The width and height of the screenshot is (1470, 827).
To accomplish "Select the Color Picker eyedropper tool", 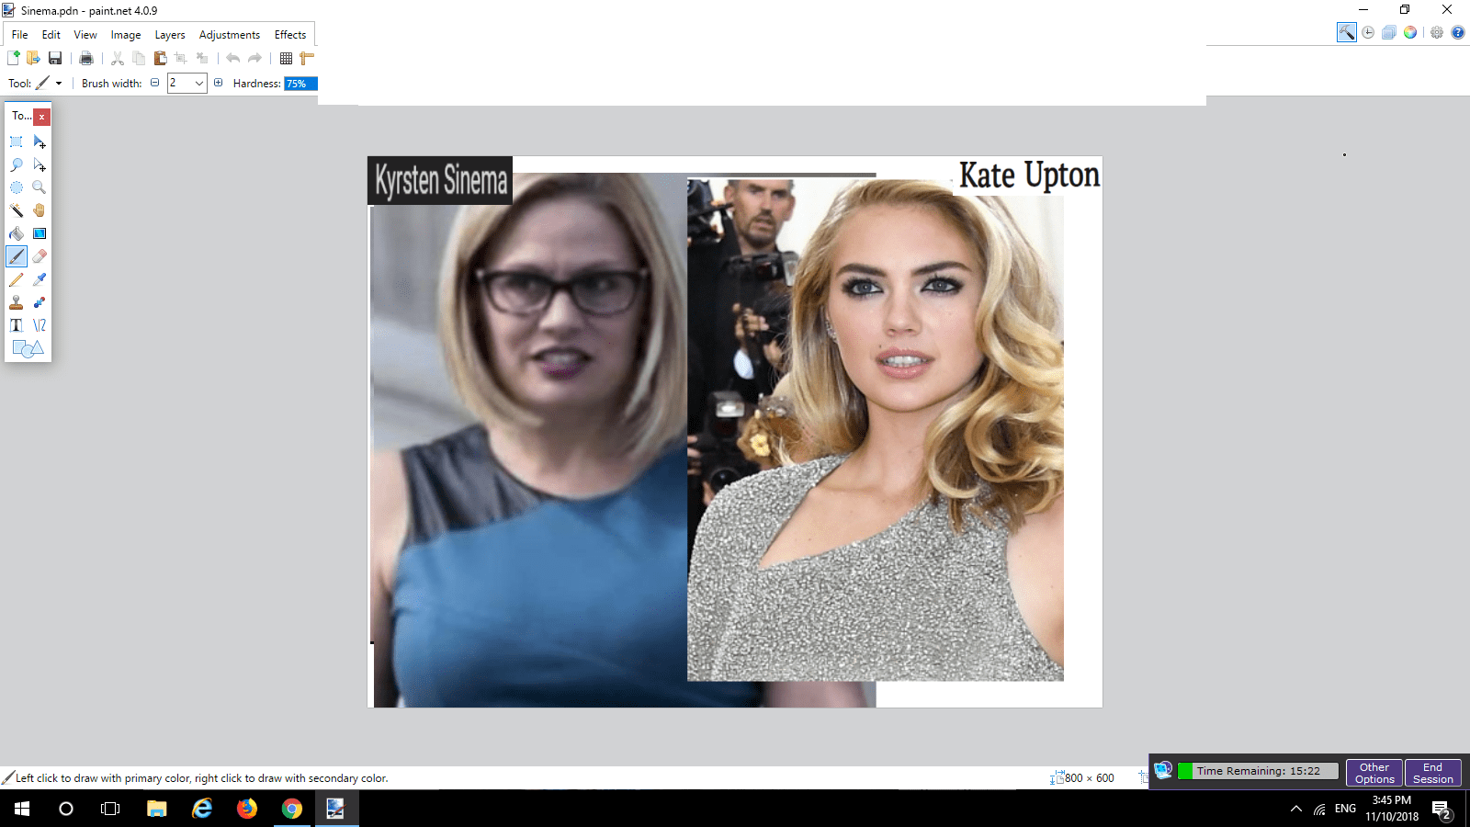I will click(x=40, y=279).
